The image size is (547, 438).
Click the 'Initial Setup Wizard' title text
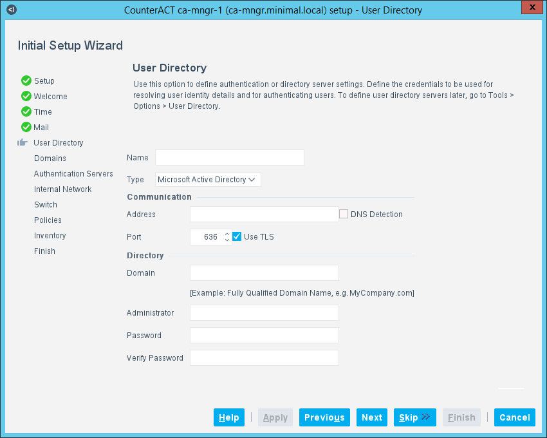(x=70, y=45)
